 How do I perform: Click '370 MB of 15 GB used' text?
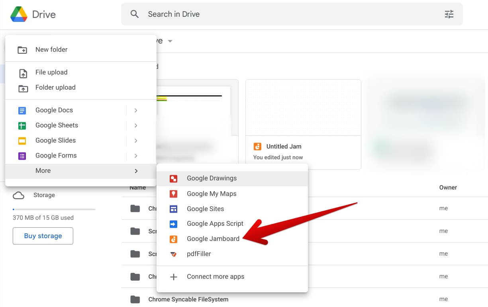pyautogui.click(x=43, y=218)
